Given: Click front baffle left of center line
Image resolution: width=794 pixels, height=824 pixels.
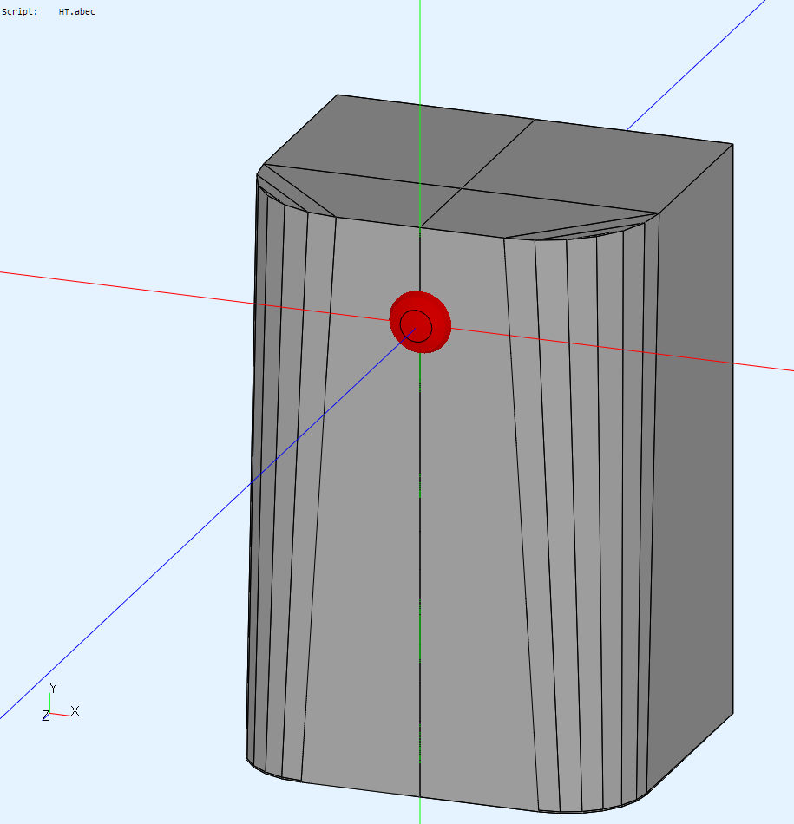Looking at the screenshot, I should [364, 520].
